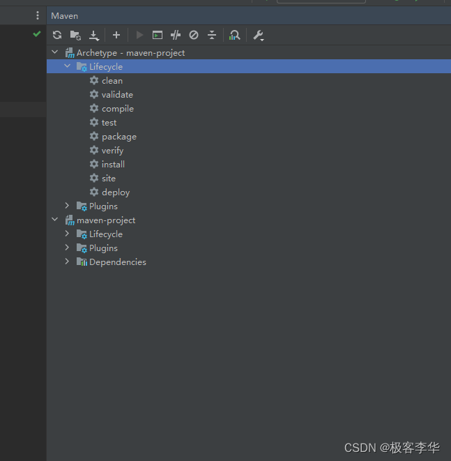Screen dimensions: 451x461
Task: Select the test lifecycle goal
Action: pyautogui.click(x=109, y=123)
